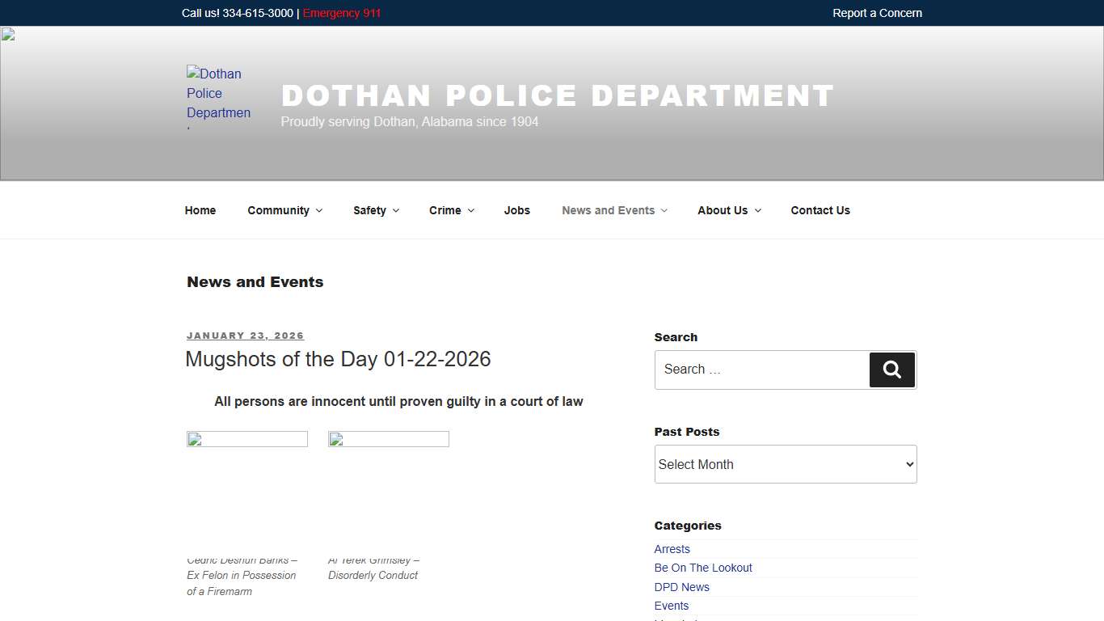
Task: Open the Select Month past posts dropdown
Action: (785, 463)
